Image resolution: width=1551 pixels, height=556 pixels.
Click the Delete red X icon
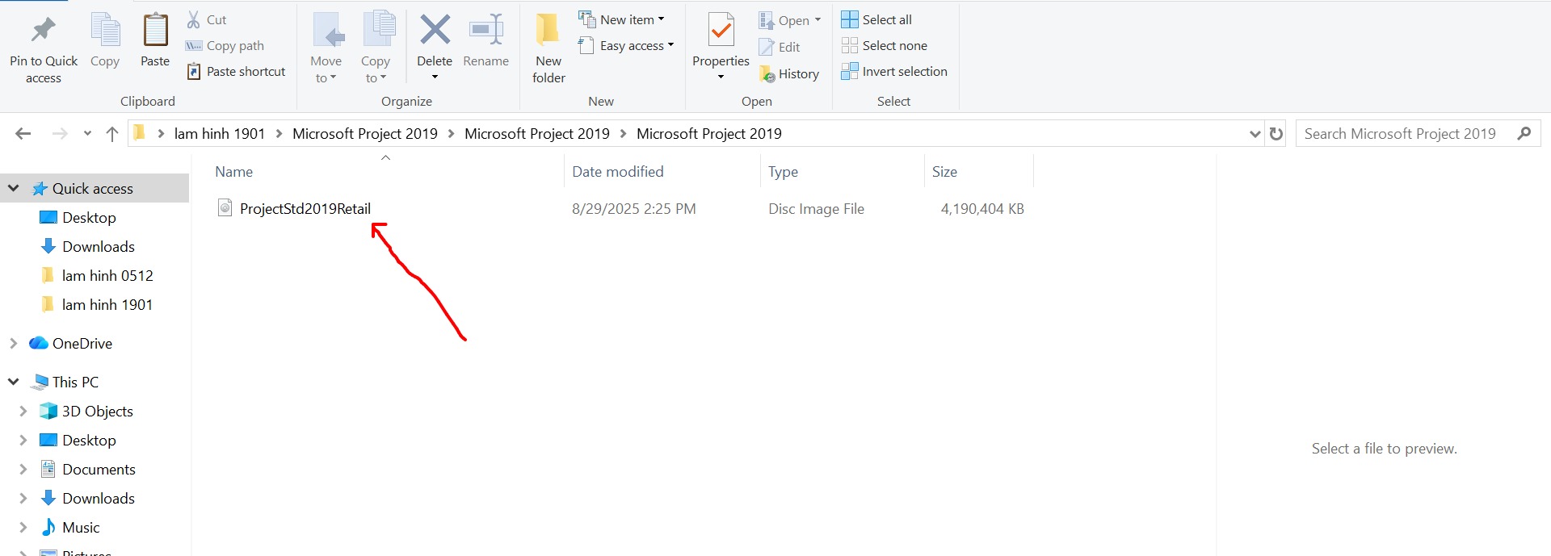point(435,31)
